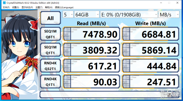Start the SEQ1M Q1T1 test
The height and width of the screenshot is (101, 183).
(50, 50)
